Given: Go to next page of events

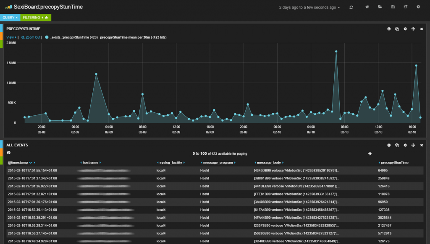Looking at the screenshot, I should pos(370,153).
